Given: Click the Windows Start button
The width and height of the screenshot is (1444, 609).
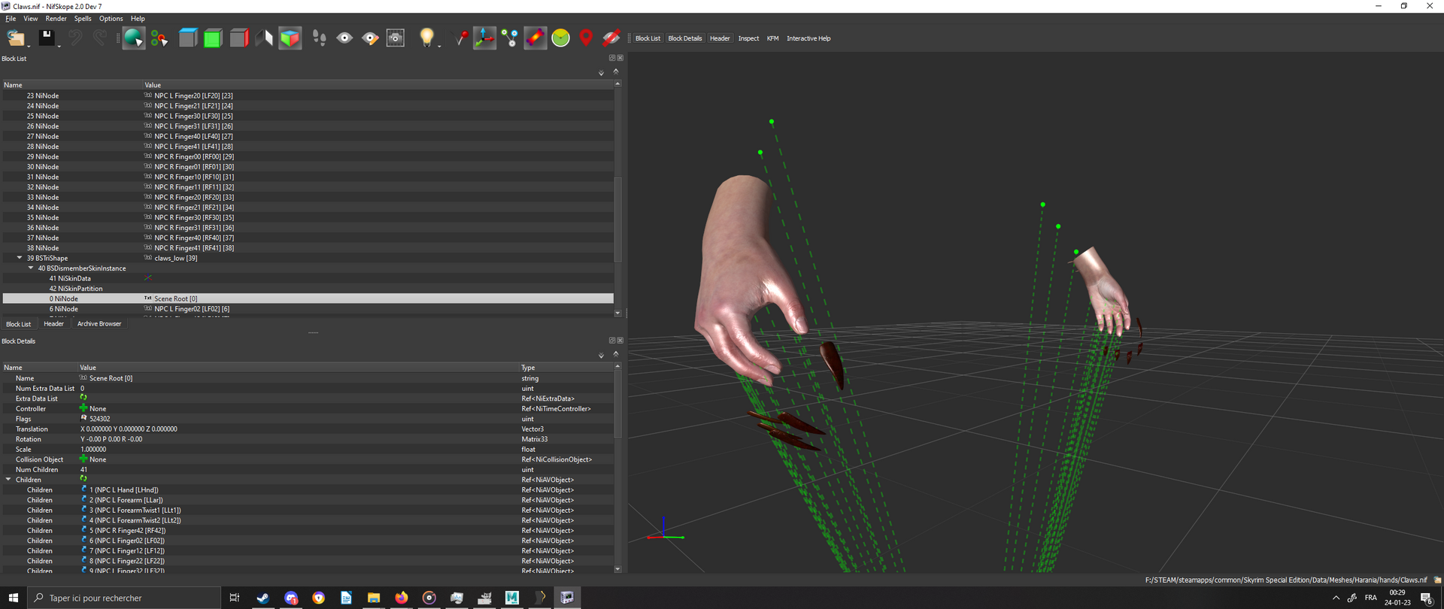Looking at the screenshot, I should (x=14, y=598).
